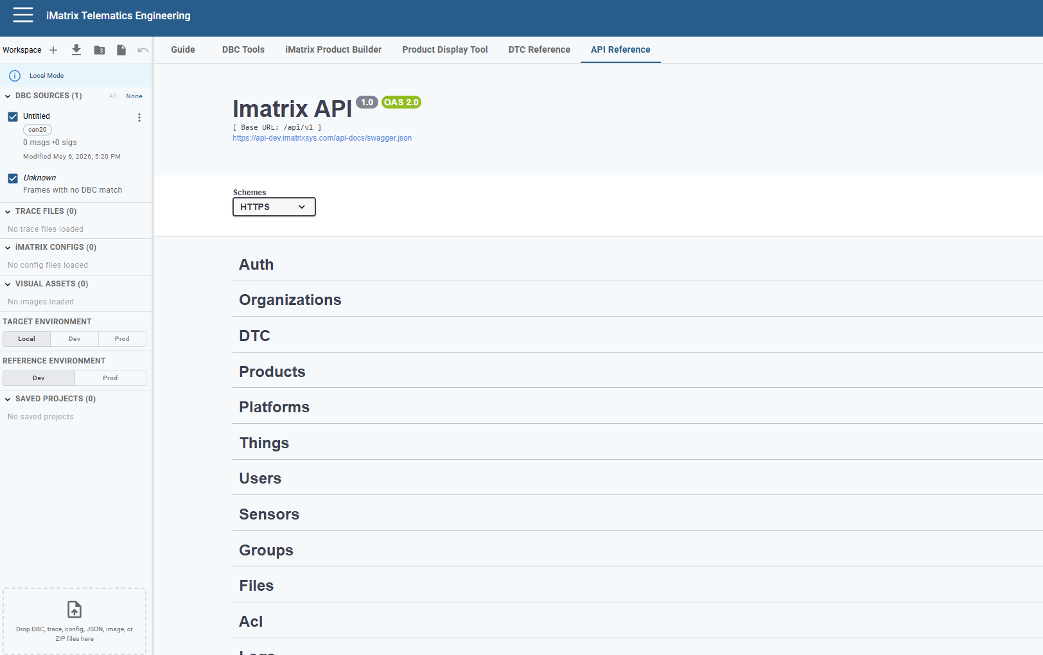The width and height of the screenshot is (1043, 655).
Task: Expand the Auth API section
Action: (x=638, y=265)
